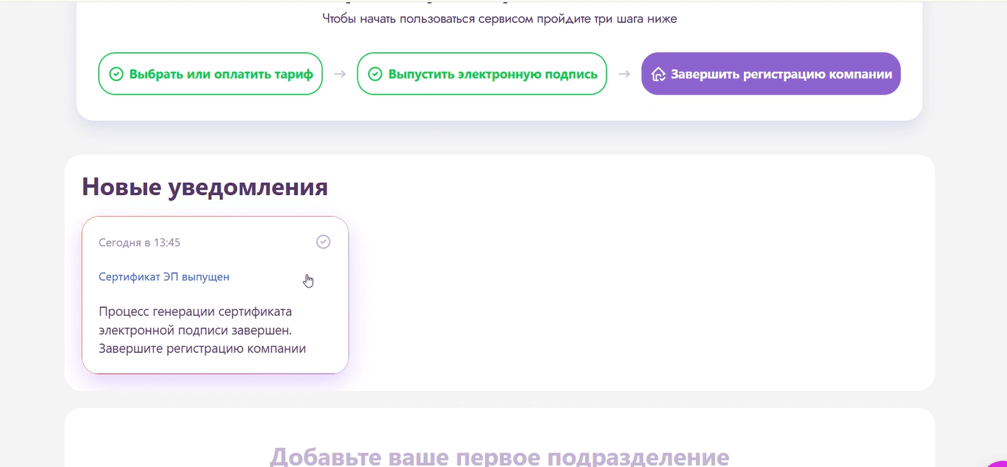Viewport: 1007px width, 467px height.
Task: Click the checkmark icon in 'Выбрать или оплатить тариф'
Action: (117, 73)
